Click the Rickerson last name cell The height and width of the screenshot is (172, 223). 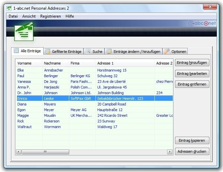52,121
